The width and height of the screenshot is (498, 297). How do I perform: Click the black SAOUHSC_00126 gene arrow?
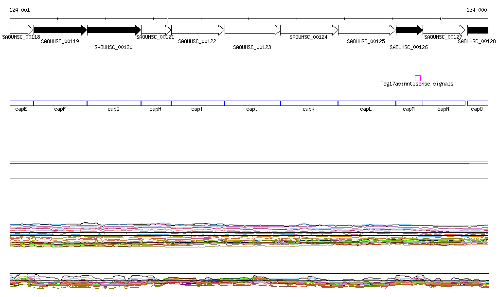(x=409, y=30)
